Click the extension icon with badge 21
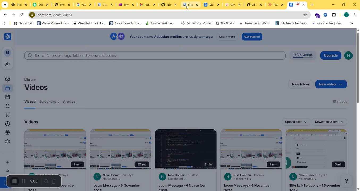This screenshot has width=360, height=191. click(317, 15)
